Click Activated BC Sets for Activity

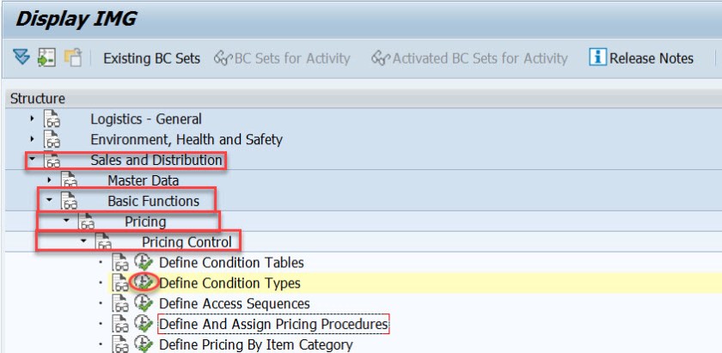tap(470, 58)
